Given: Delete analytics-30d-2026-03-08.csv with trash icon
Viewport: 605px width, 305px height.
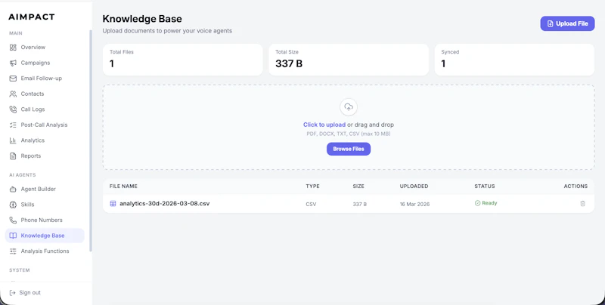Looking at the screenshot, I should [582, 203].
